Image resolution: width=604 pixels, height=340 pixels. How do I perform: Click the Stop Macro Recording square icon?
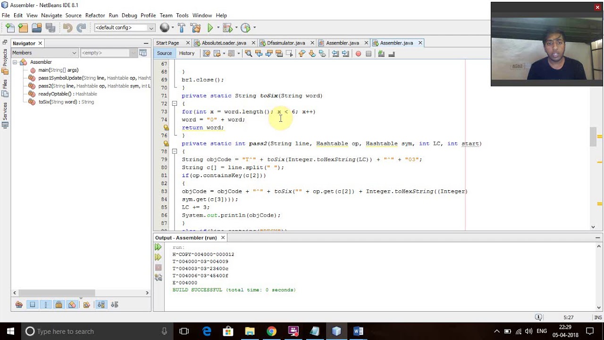(369, 54)
